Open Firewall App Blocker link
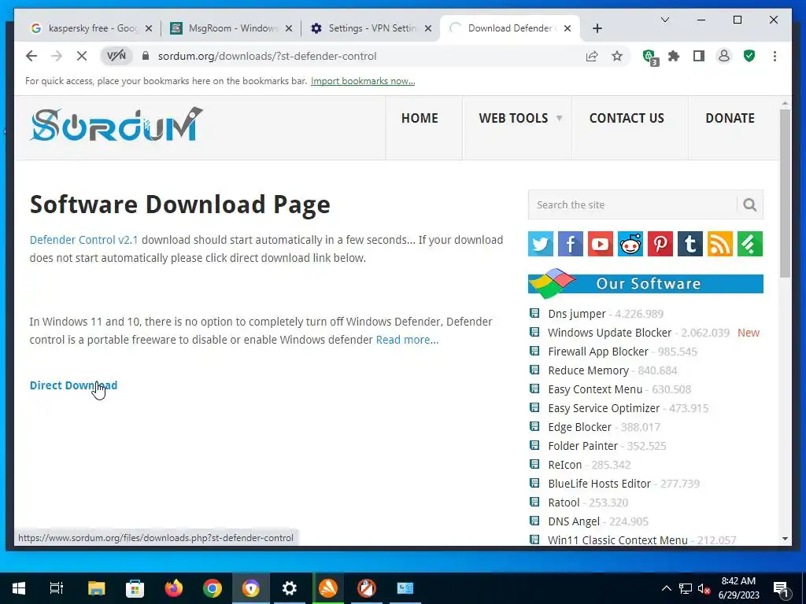 tap(598, 352)
